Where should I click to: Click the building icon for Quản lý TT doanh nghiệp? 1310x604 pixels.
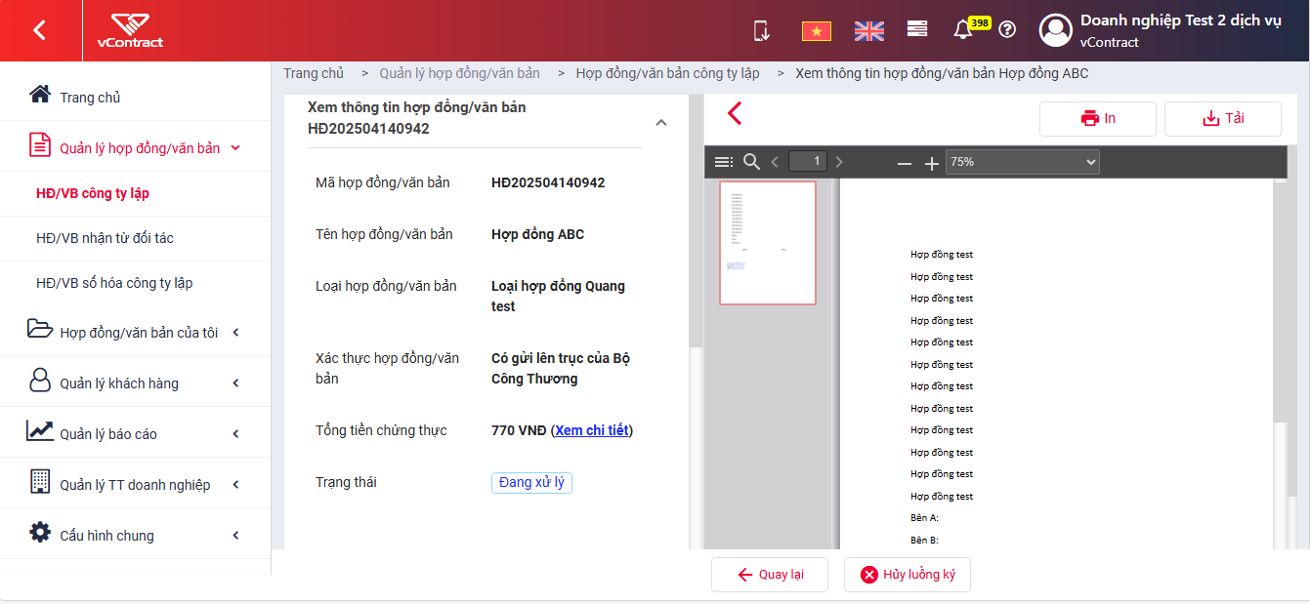coord(39,481)
